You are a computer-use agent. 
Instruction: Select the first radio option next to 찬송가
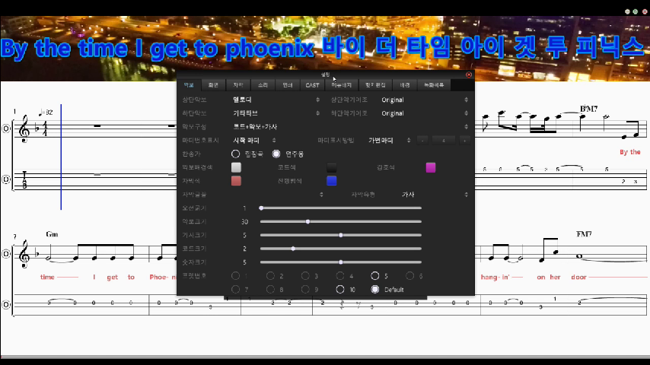coord(235,154)
